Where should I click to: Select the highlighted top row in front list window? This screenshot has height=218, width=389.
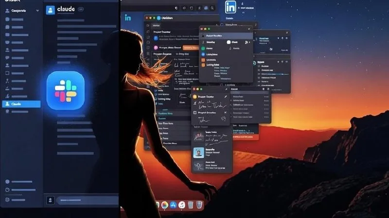click(226, 36)
